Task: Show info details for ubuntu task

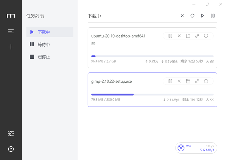Action: (206, 36)
